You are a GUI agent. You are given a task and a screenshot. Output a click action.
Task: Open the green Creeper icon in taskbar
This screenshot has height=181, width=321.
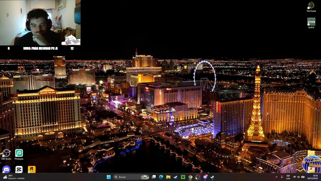[x=183, y=177]
